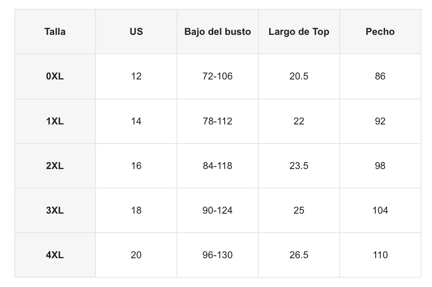
Task: Click US size 18 cell
Action: click(136, 210)
